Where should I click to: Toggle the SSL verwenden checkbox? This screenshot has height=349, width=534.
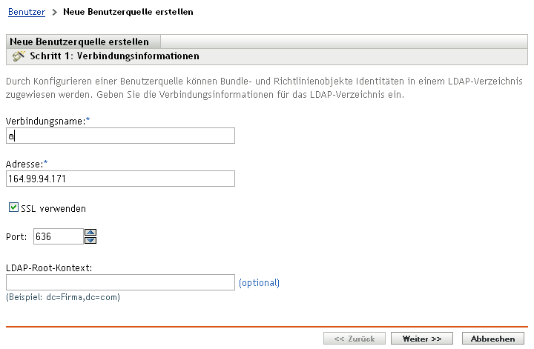tap(13, 208)
